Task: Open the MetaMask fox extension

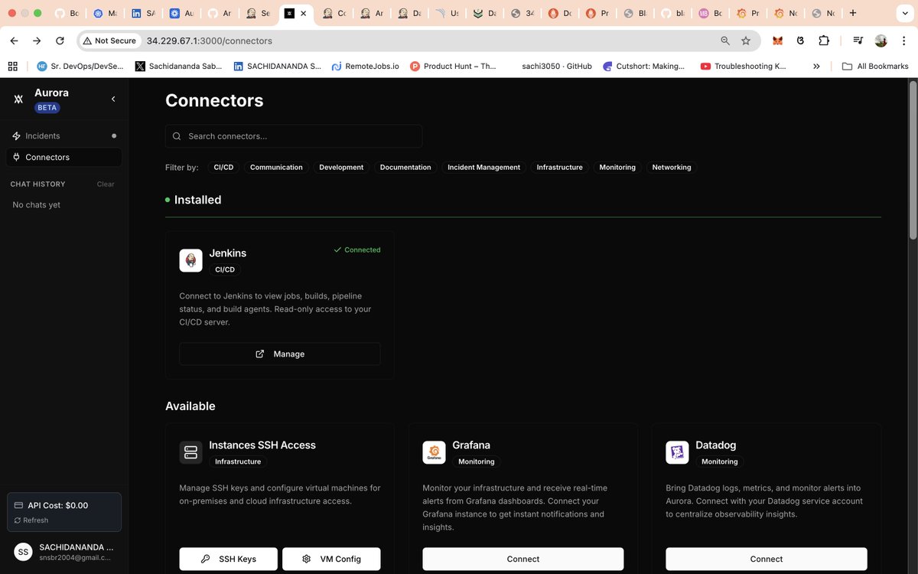Action: tap(778, 41)
